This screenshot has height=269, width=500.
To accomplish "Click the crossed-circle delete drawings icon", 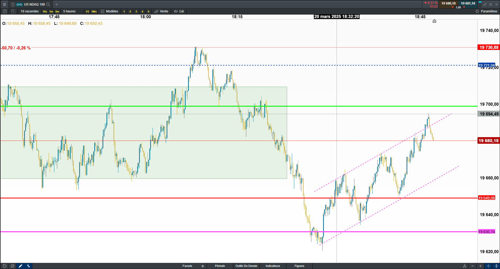I will point(12,266).
